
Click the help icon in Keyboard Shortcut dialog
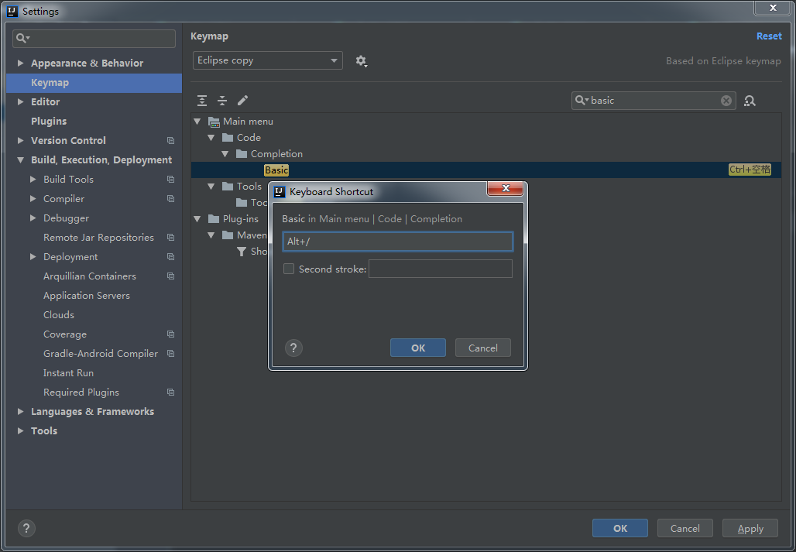pyautogui.click(x=294, y=348)
